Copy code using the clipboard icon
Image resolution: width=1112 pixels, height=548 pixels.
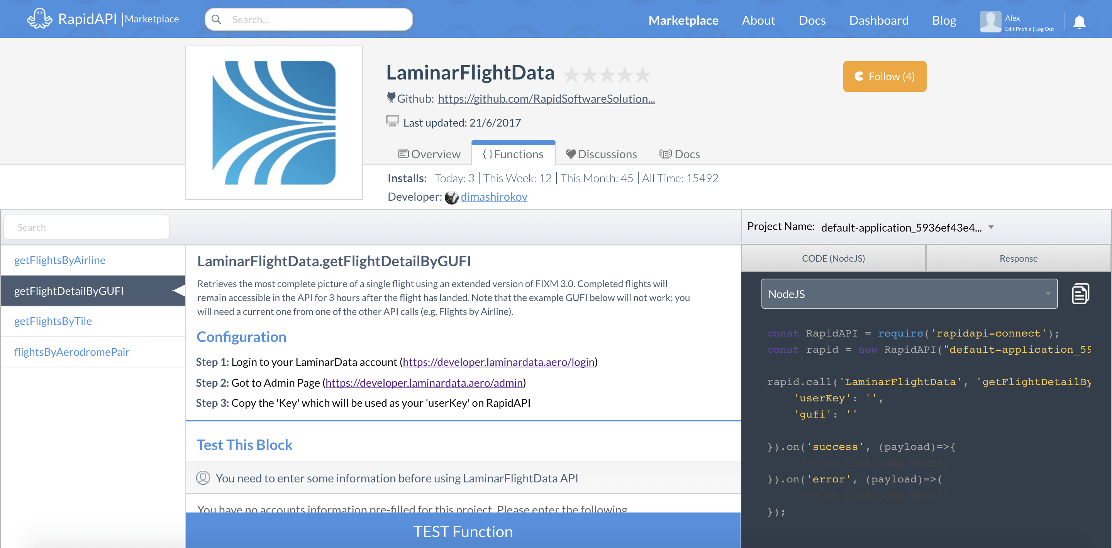click(1080, 294)
